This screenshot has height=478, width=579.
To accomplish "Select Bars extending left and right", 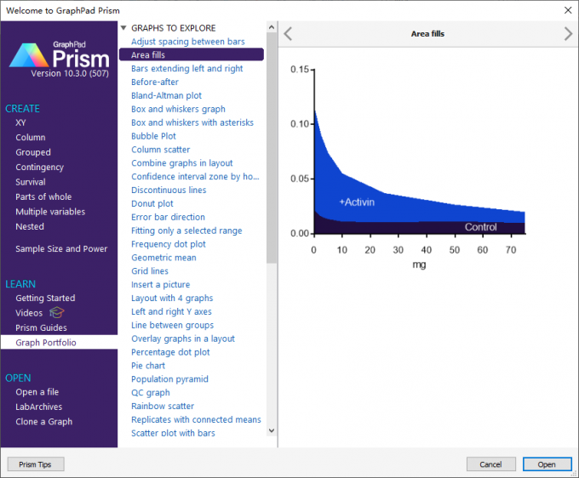I will 186,69.
